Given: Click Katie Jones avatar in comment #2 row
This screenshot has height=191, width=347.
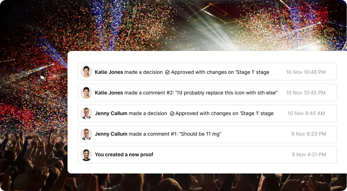Looking at the screenshot, I should (x=86, y=93).
